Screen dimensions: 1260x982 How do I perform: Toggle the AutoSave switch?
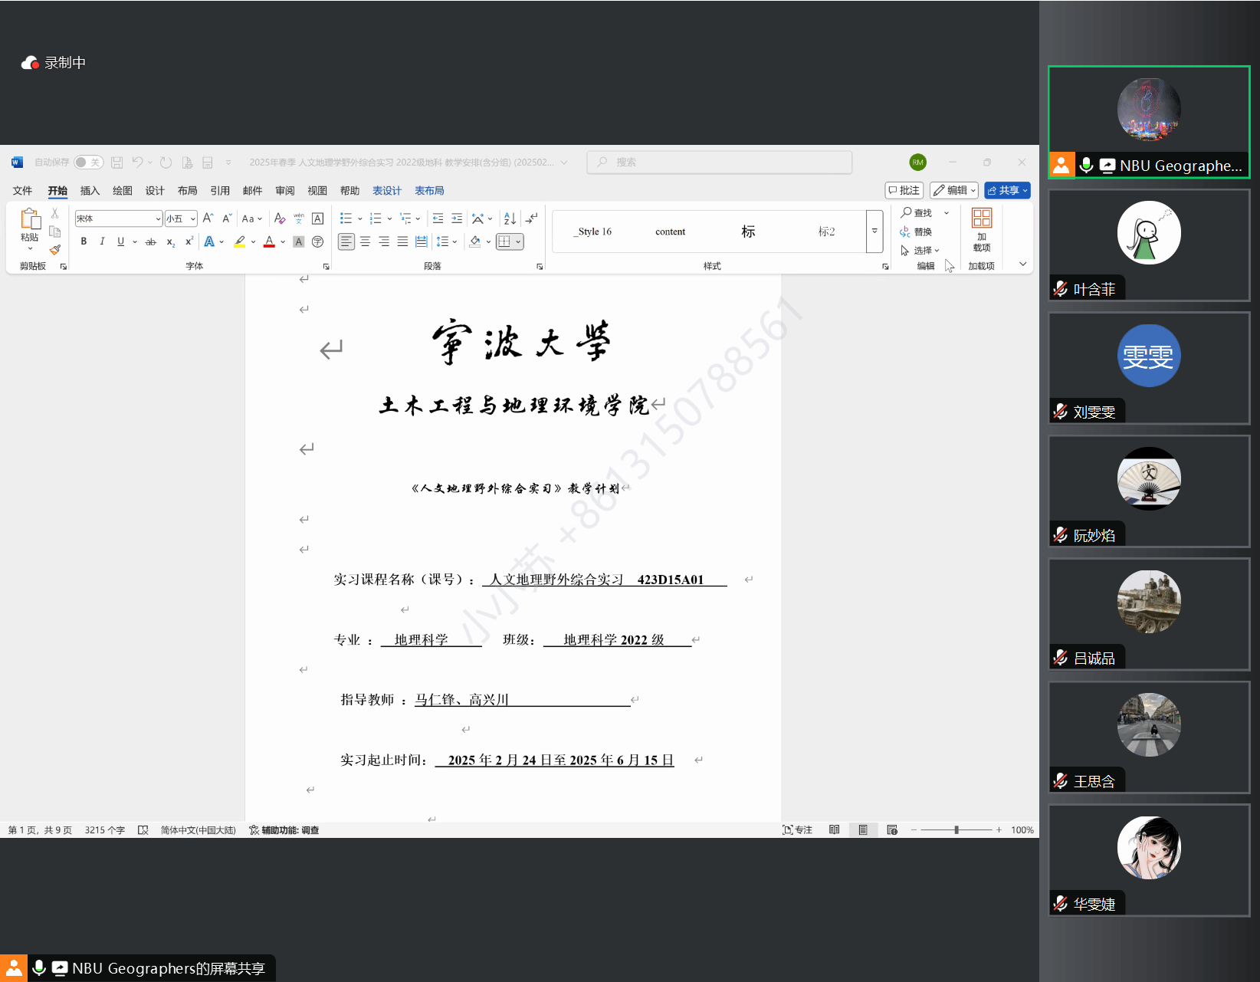pyautogui.click(x=89, y=163)
